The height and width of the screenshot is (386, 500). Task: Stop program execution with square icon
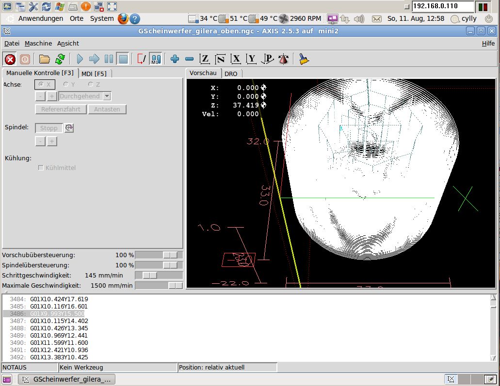click(123, 59)
